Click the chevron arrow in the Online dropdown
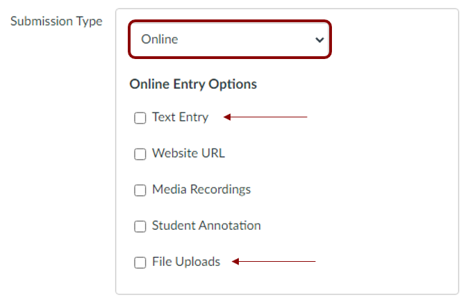The image size is (466, 300). pyautogui.click(x=319, y=40)
